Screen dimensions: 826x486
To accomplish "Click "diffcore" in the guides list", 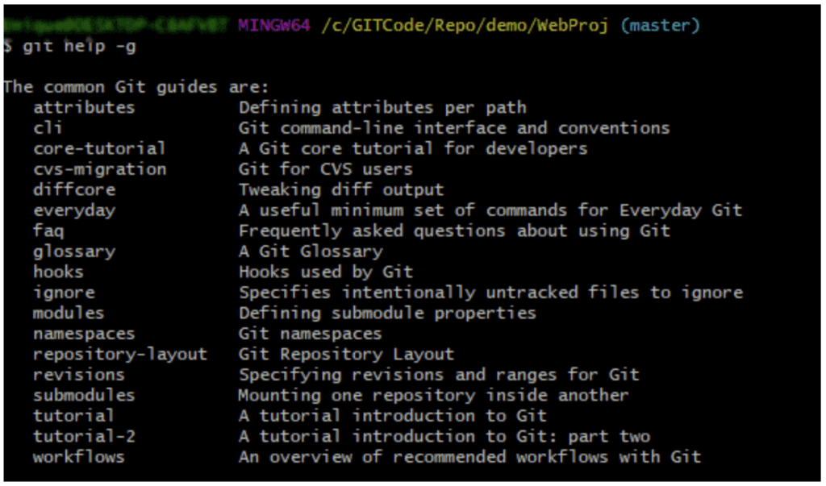I will point(74,189).
